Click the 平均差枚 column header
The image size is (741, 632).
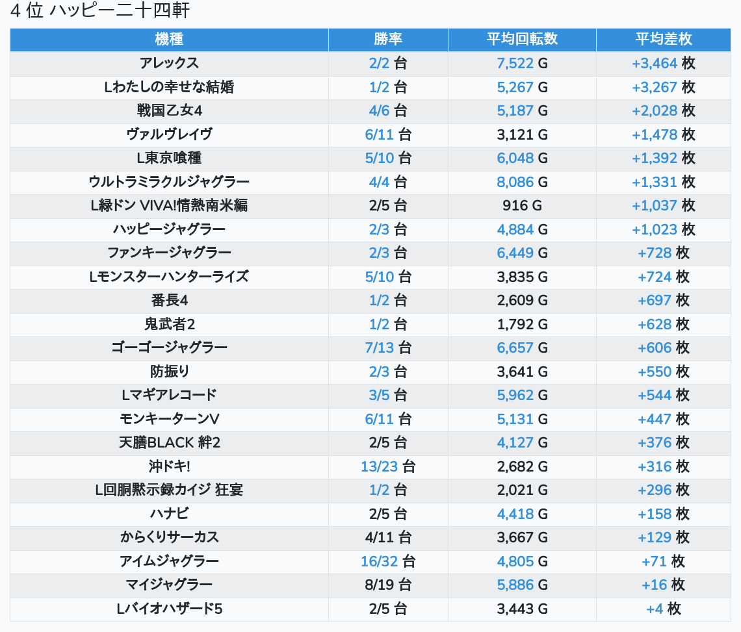pyautogui.click(x=664, y=39)
